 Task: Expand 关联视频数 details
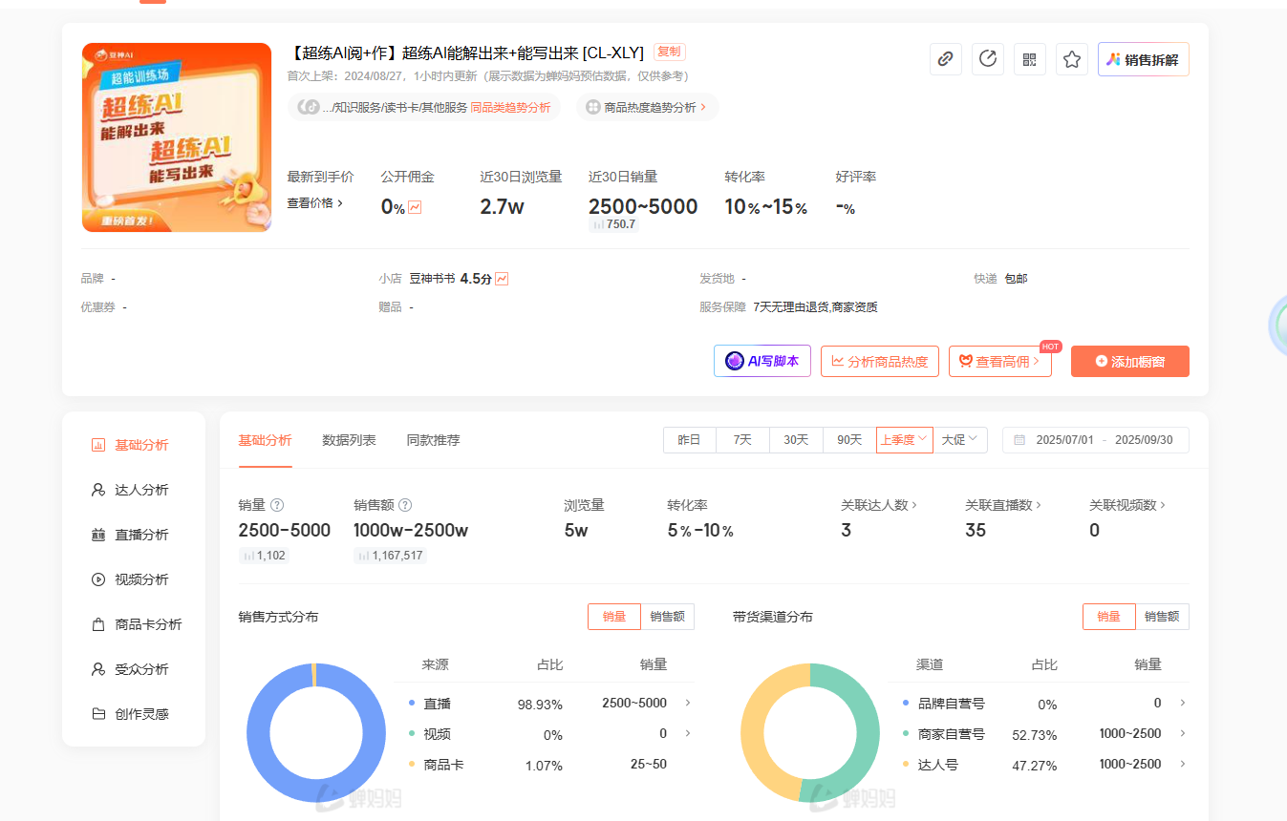(x=1127, y=505)
